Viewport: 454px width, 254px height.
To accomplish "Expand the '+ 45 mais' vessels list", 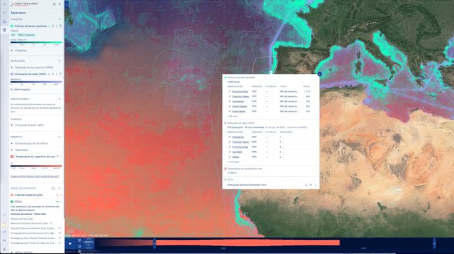I will 233,116.
